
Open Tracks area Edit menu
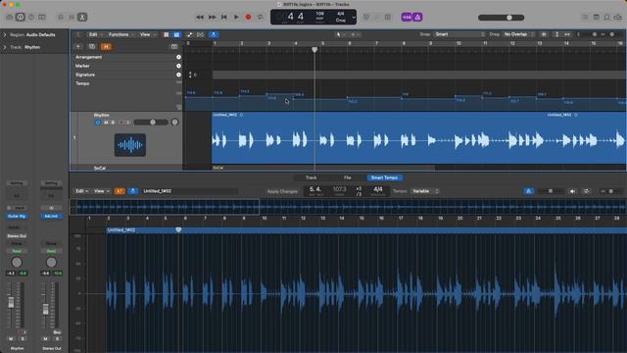click(95, 35)
